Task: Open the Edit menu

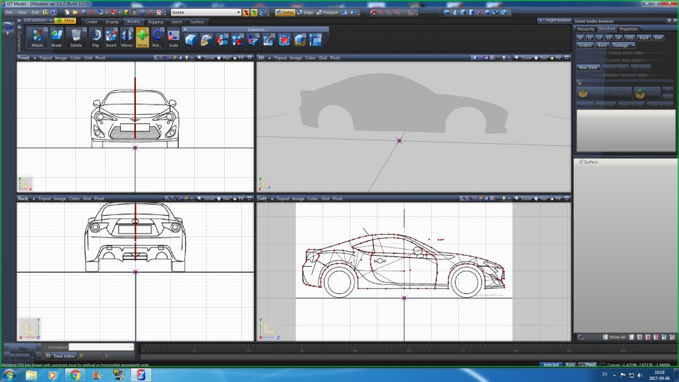Action: tap(35, 12)
